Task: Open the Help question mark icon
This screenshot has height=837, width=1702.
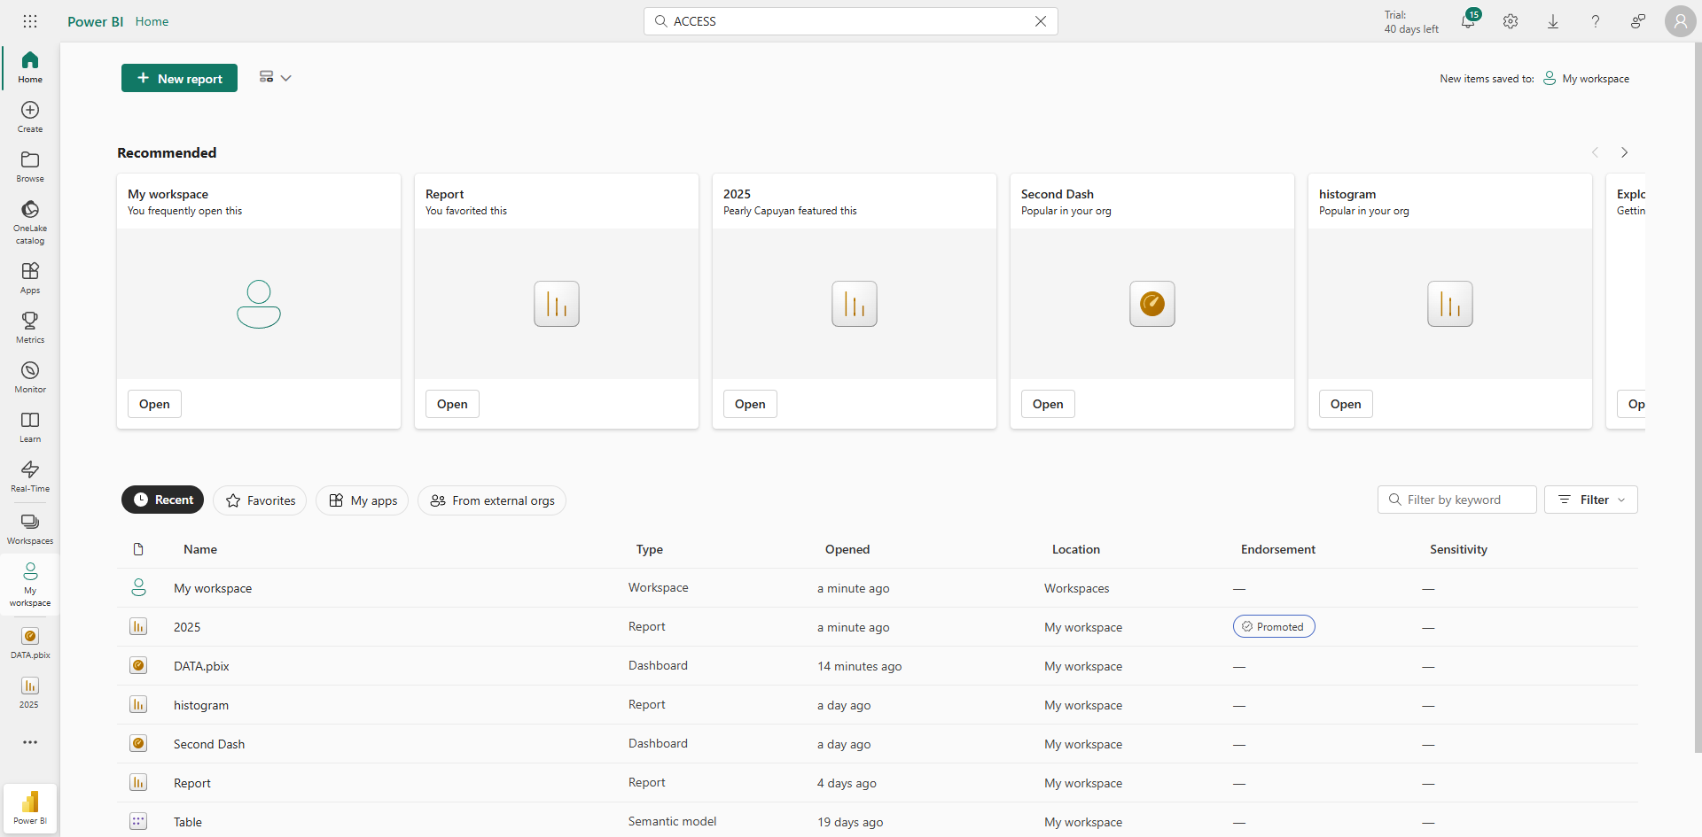Action: (x=1596, y=21)
